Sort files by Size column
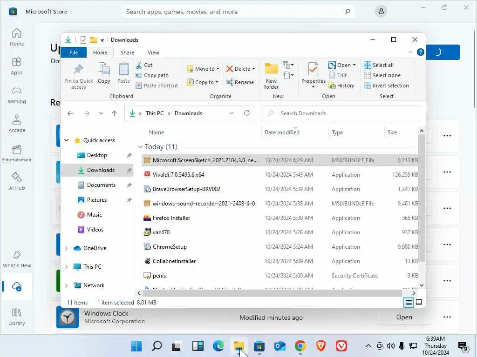 tap(392, 132)
